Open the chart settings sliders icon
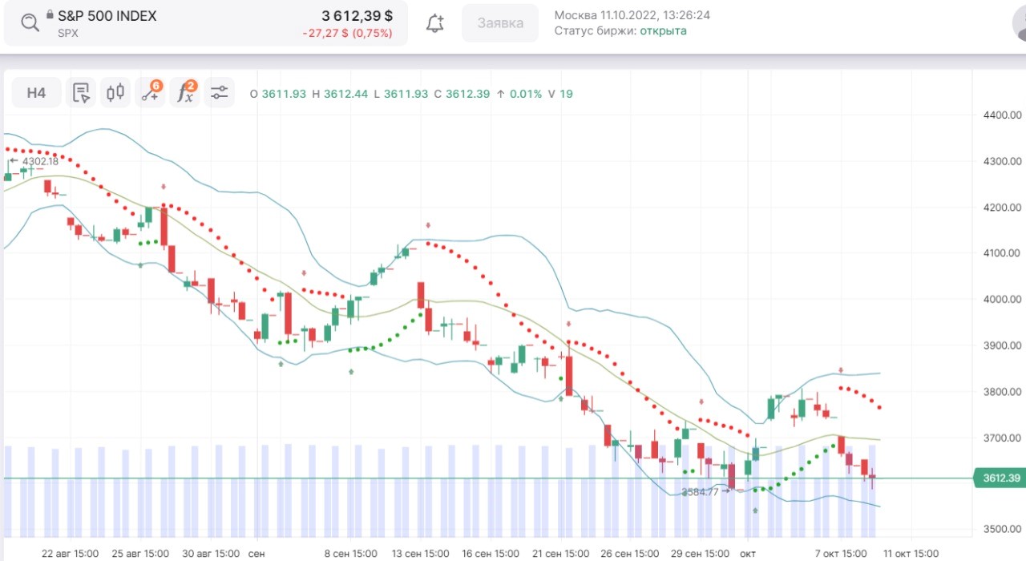This screenshot has width=1026, height=561. coord(219,93)
